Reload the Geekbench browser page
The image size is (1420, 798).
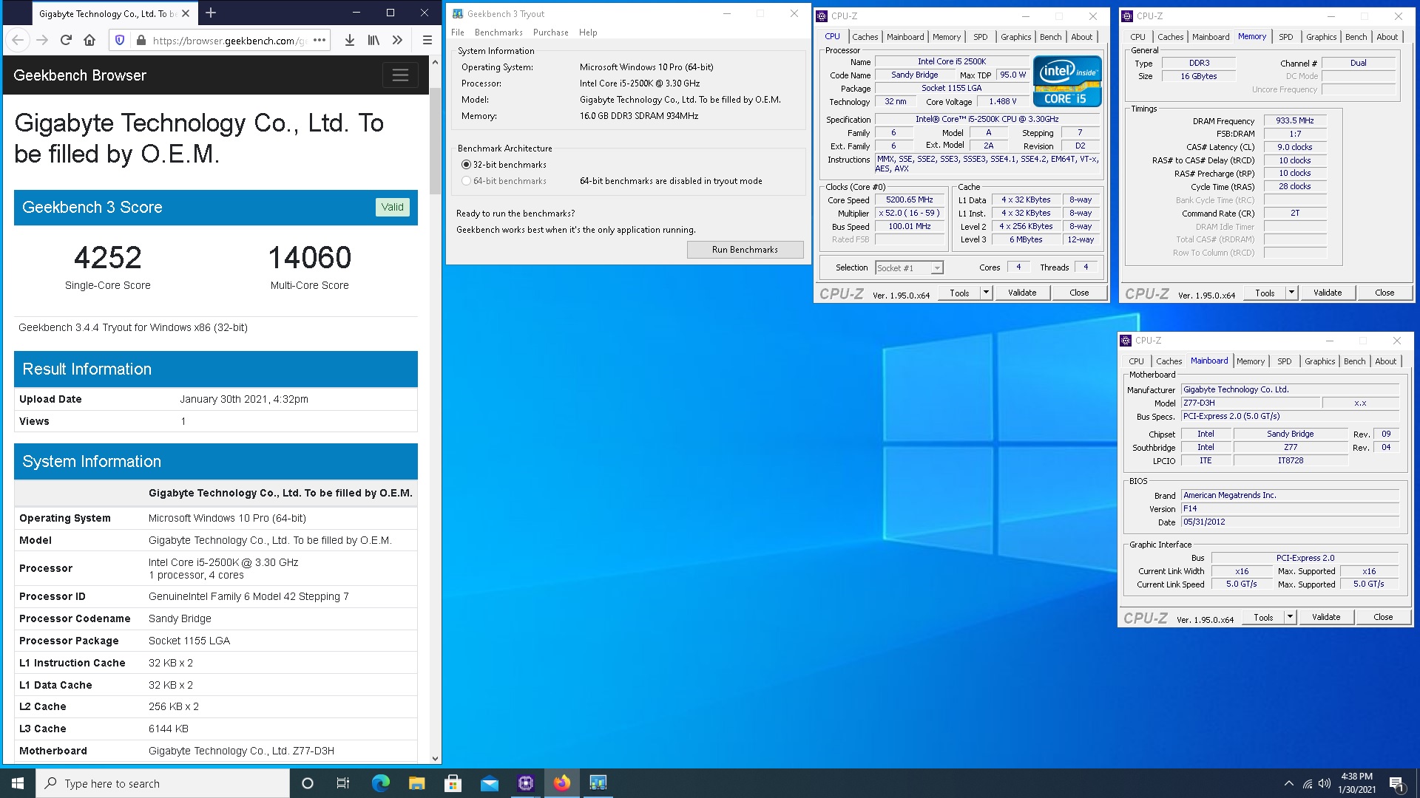coord(66,40)
